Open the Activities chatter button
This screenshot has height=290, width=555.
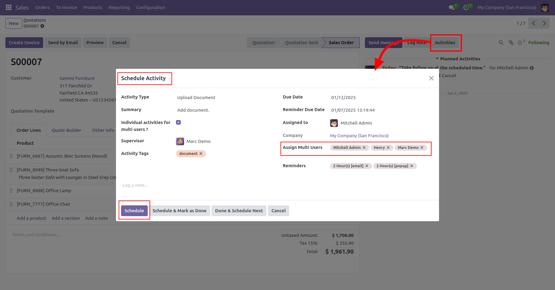click(x=445, y=43)
